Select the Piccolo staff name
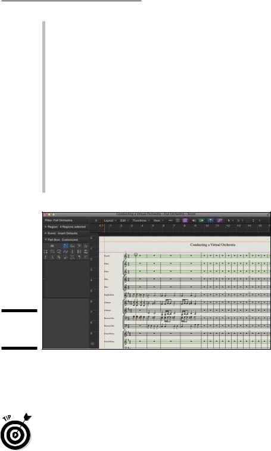 click(x=107, y=256)
